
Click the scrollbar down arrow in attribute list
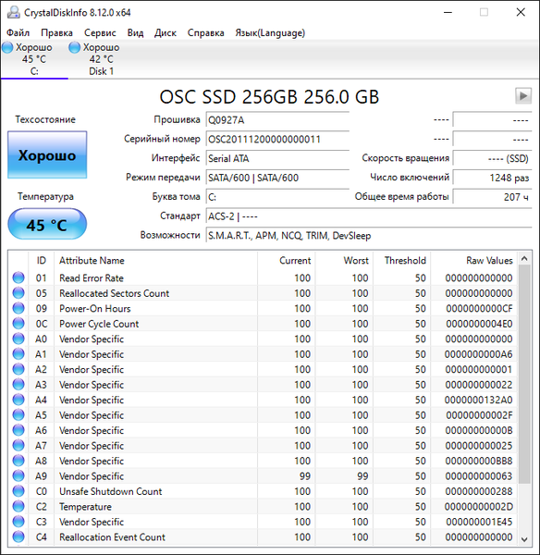point(524,539)
